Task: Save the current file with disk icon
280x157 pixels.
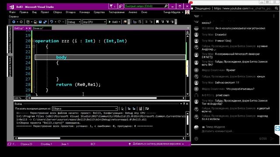Action: [40, 22]
